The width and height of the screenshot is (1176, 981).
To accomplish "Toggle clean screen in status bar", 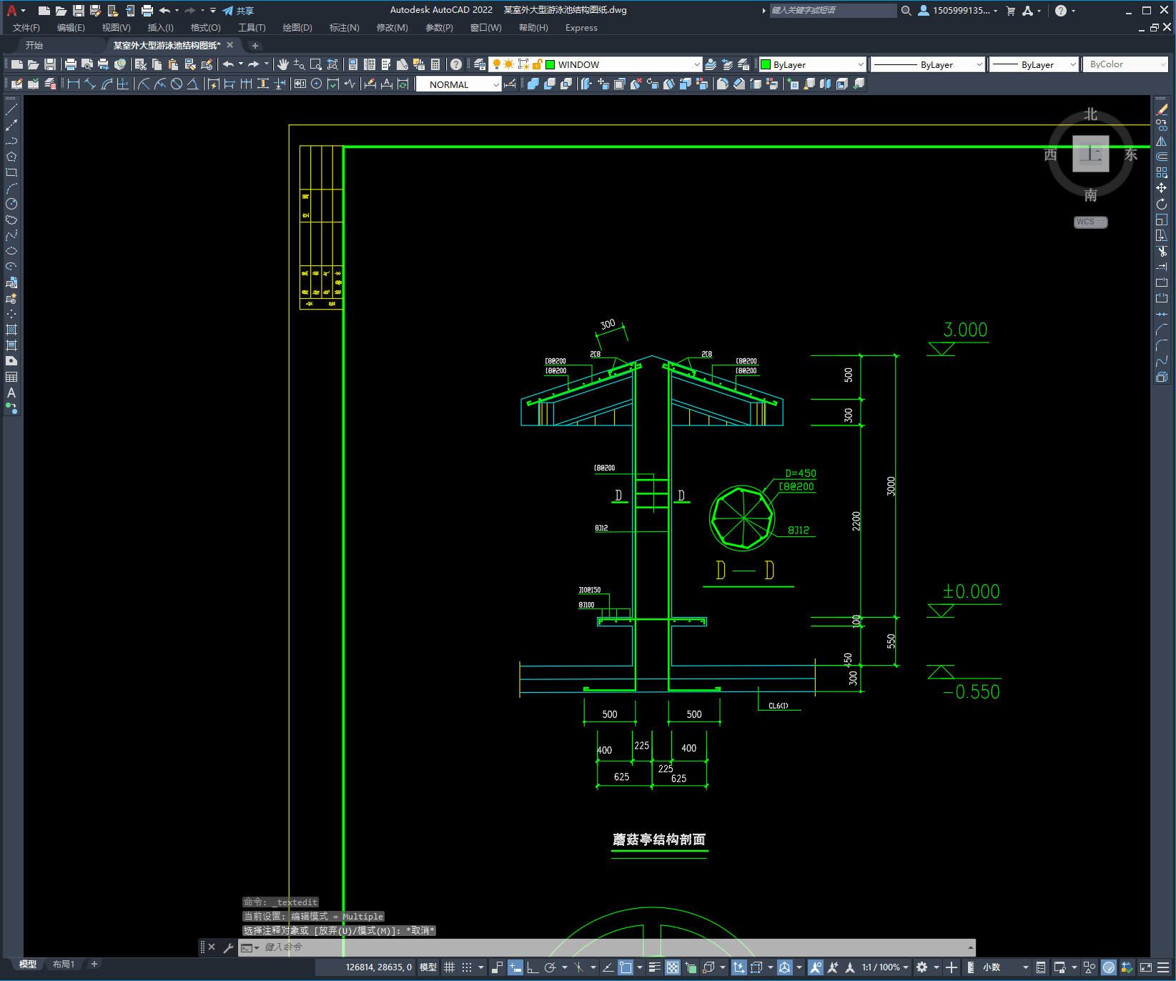I will 1146,967.
